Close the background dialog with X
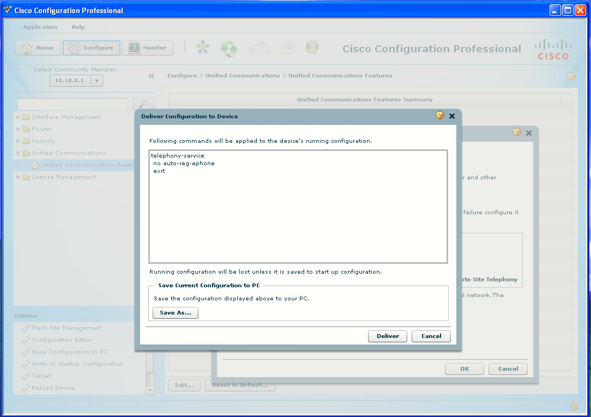 (529, 133)
